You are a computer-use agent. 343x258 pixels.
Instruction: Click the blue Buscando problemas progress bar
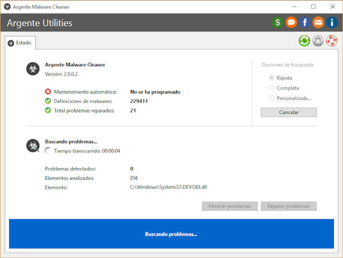(x=171, y=234)
